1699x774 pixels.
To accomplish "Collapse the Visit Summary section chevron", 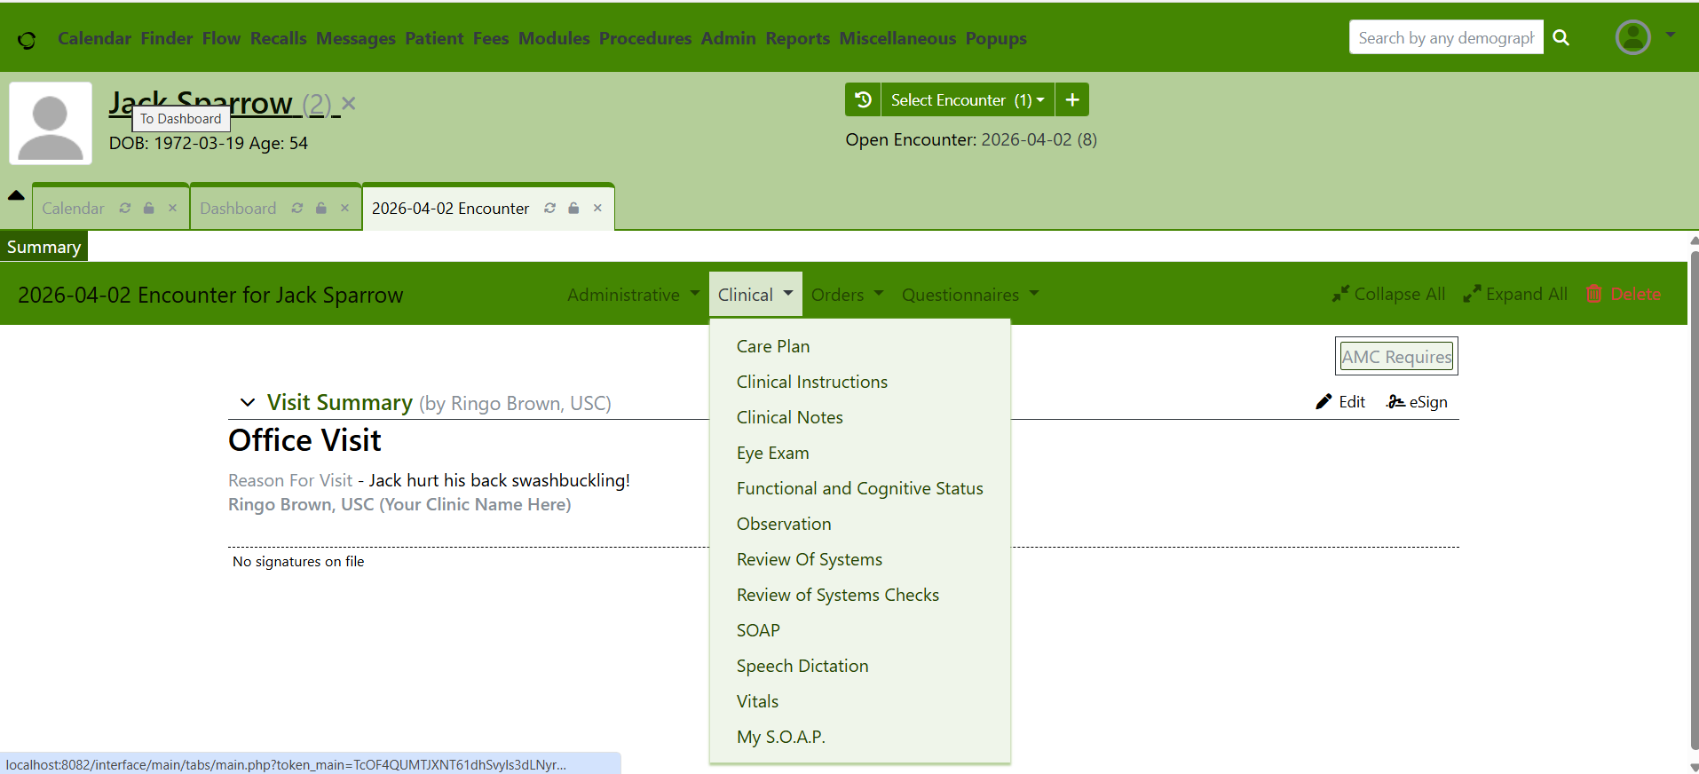I will [248, 403].
